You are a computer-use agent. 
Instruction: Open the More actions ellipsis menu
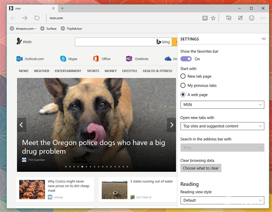[263, 18]
